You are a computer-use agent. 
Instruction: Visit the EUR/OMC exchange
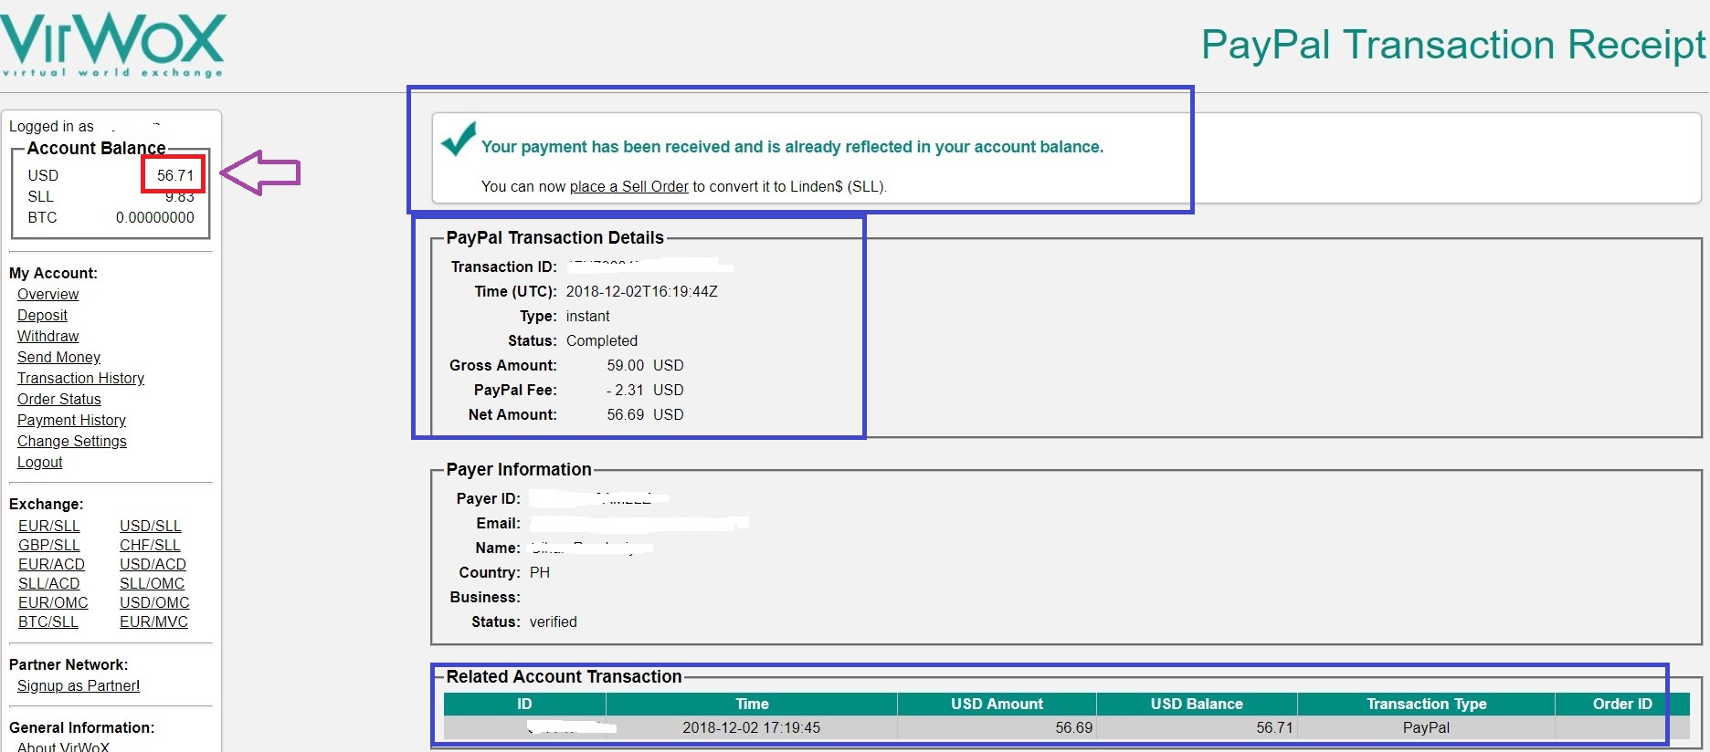[x=53, y=602]
